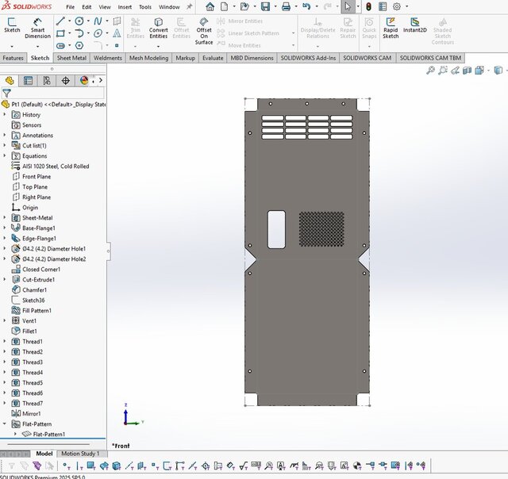The width and height of the screenshot is (508, 479).
Task: Switch to the Features tab
Action: (x=13, y=58)
